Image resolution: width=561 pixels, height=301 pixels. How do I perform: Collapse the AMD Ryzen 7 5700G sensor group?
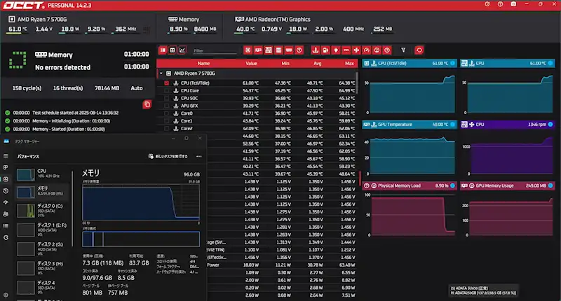[161, 73]
